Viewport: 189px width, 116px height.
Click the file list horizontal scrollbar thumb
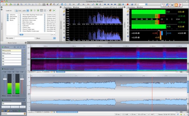21,35
